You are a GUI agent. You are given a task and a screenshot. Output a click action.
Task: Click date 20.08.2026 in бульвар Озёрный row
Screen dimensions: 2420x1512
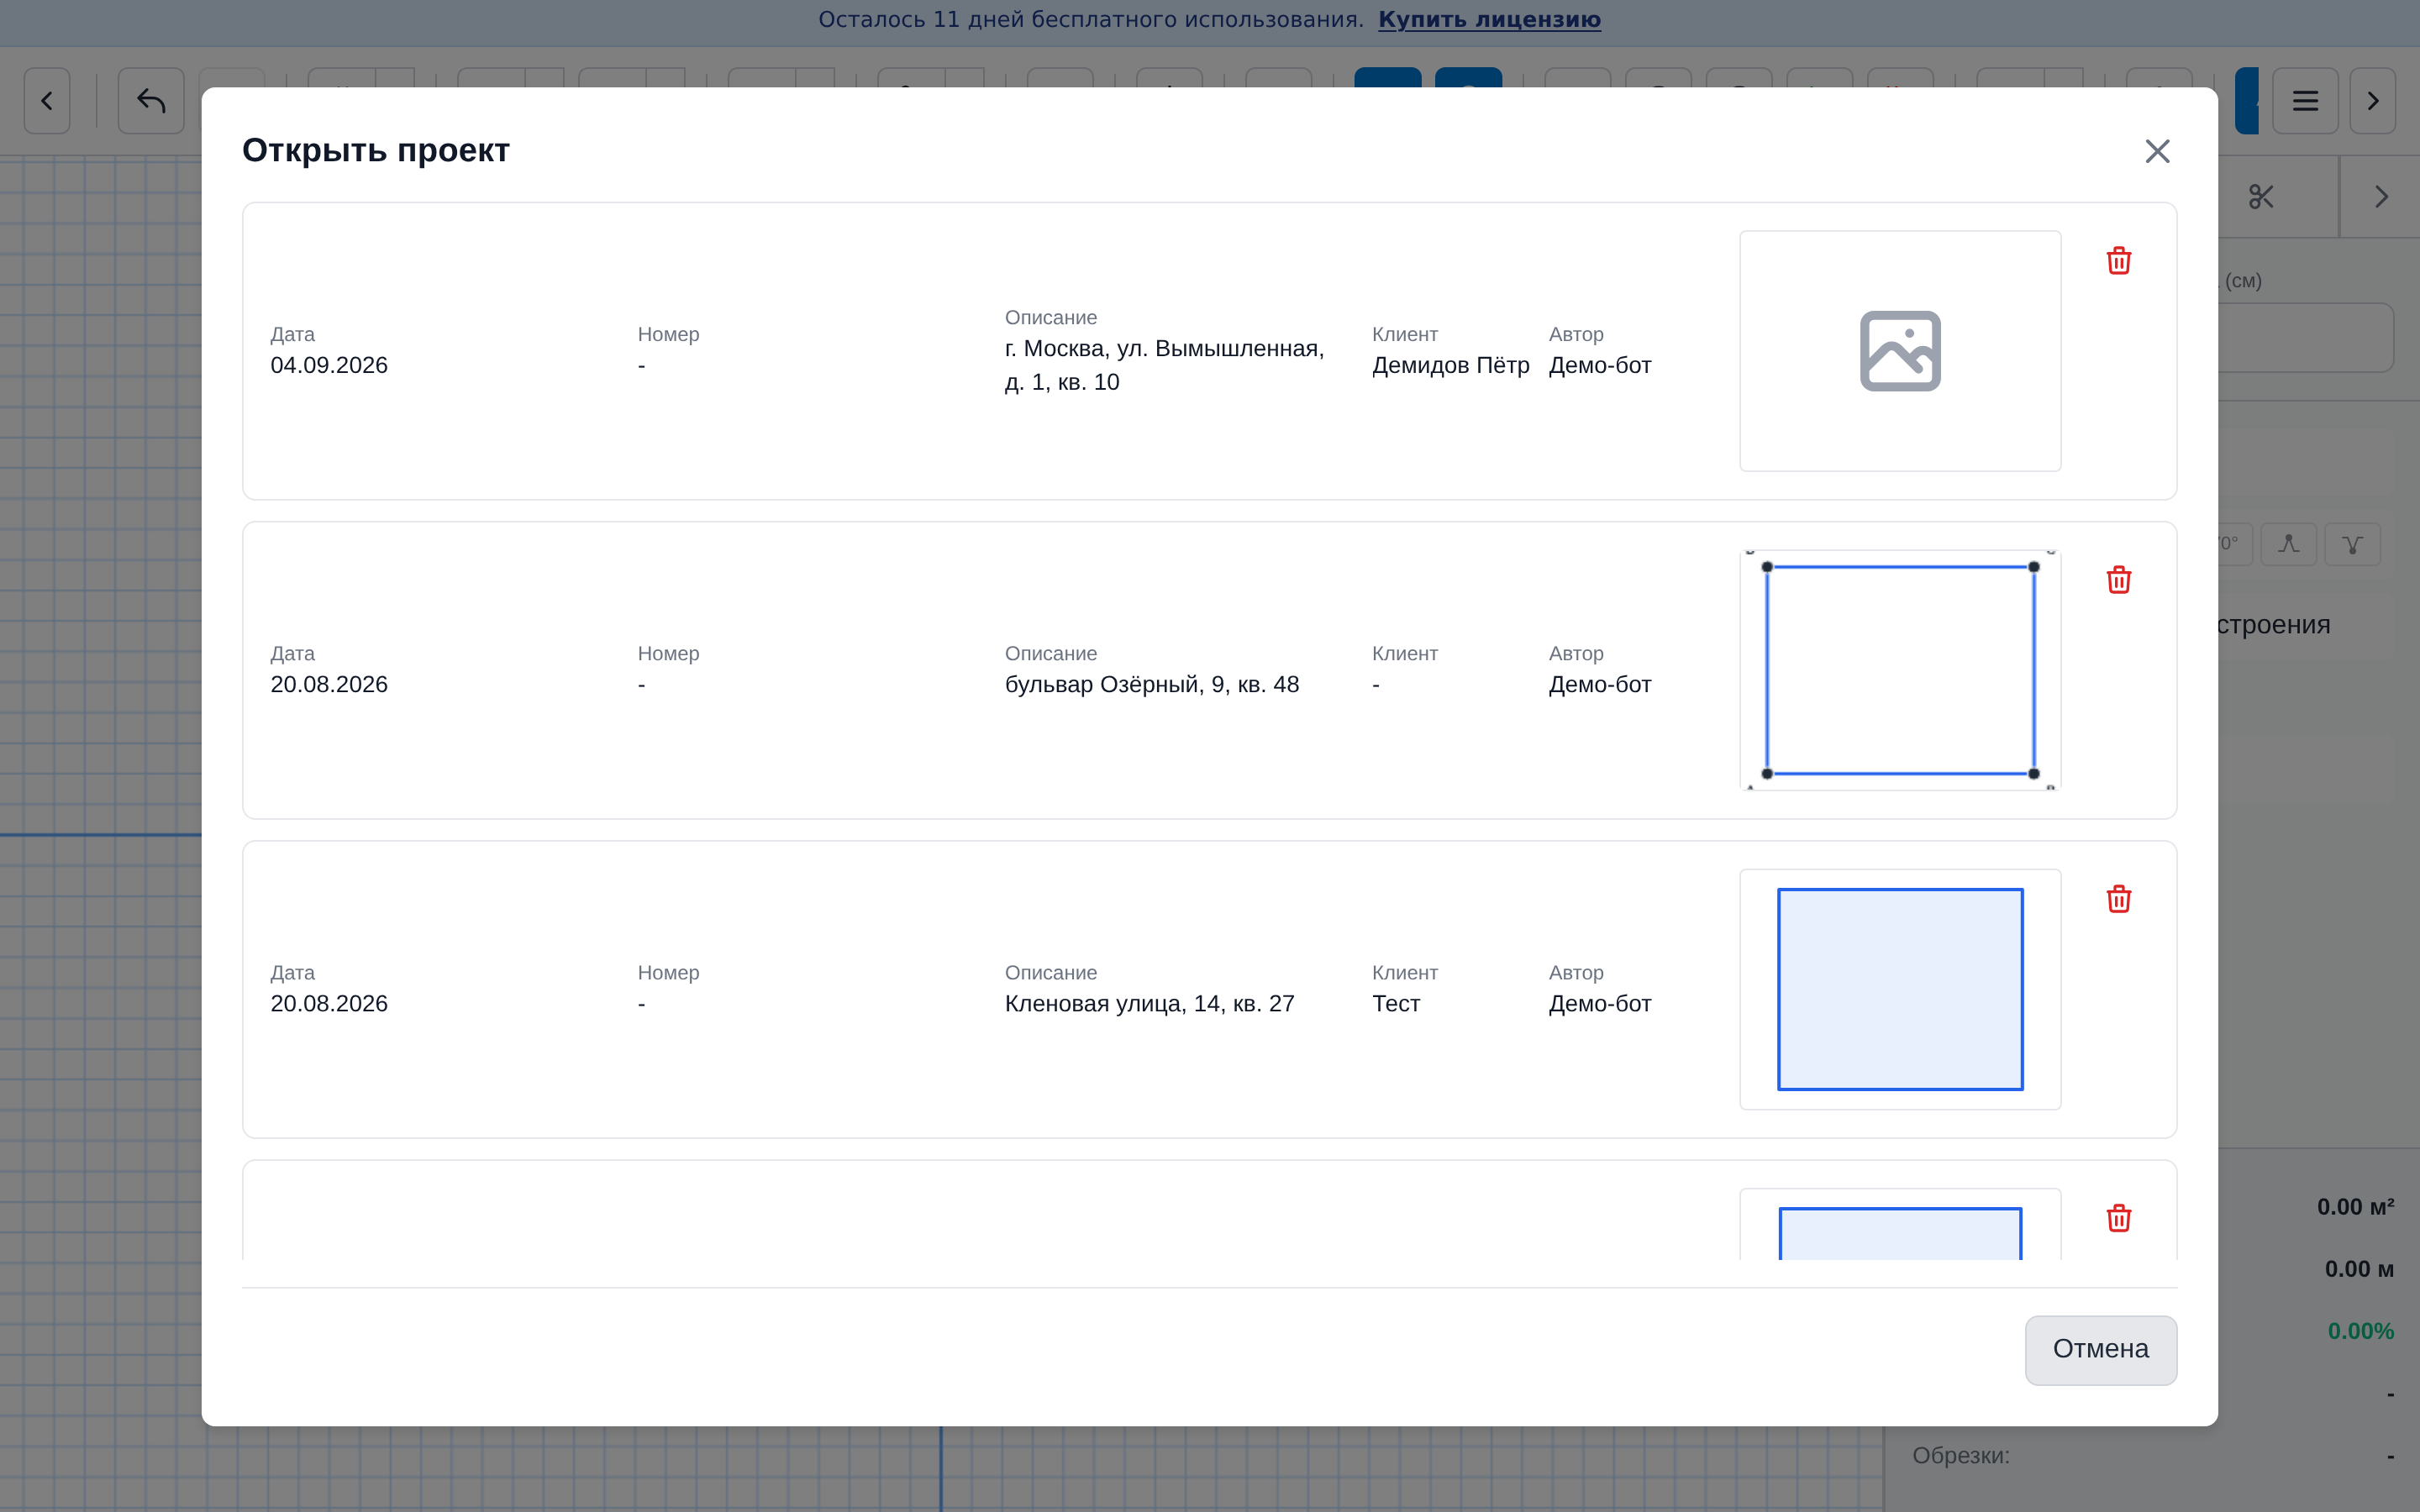pyautogui.click(x=329, y=684)
